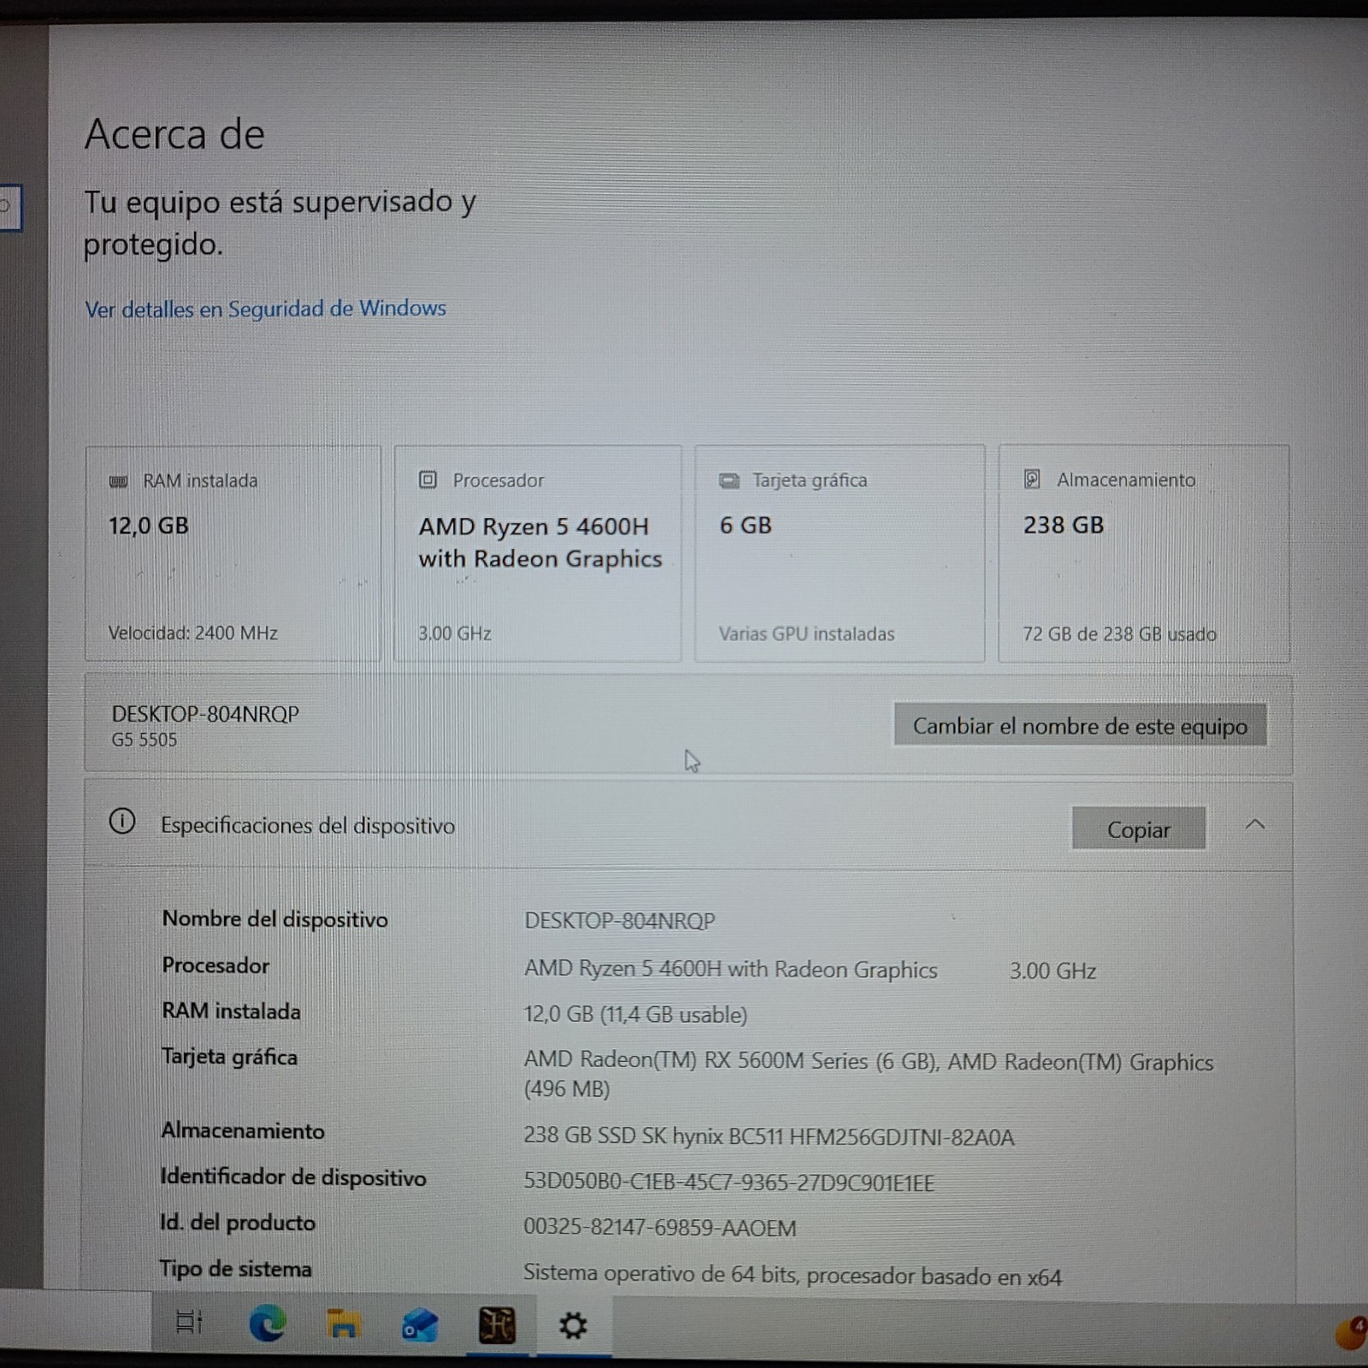Screen dimensions: 1368x1368
Task: Click the Tipo de sistema label
Action: (236, 1269)
